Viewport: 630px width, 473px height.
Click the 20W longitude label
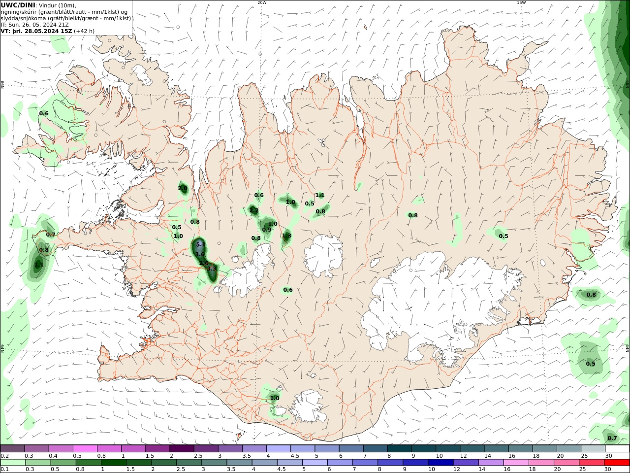point(262,2)
